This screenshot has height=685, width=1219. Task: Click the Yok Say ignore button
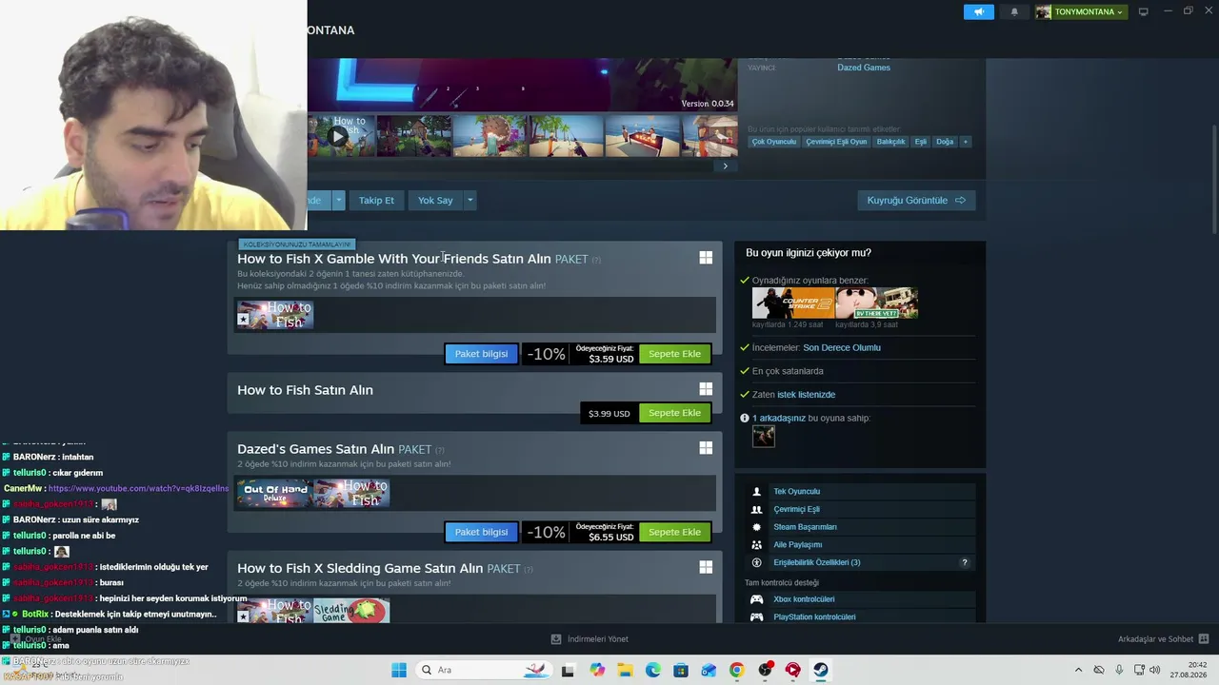point(435,200)
